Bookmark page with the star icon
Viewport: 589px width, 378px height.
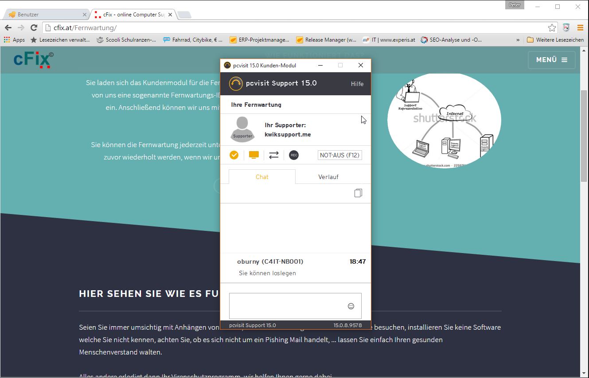552,28
